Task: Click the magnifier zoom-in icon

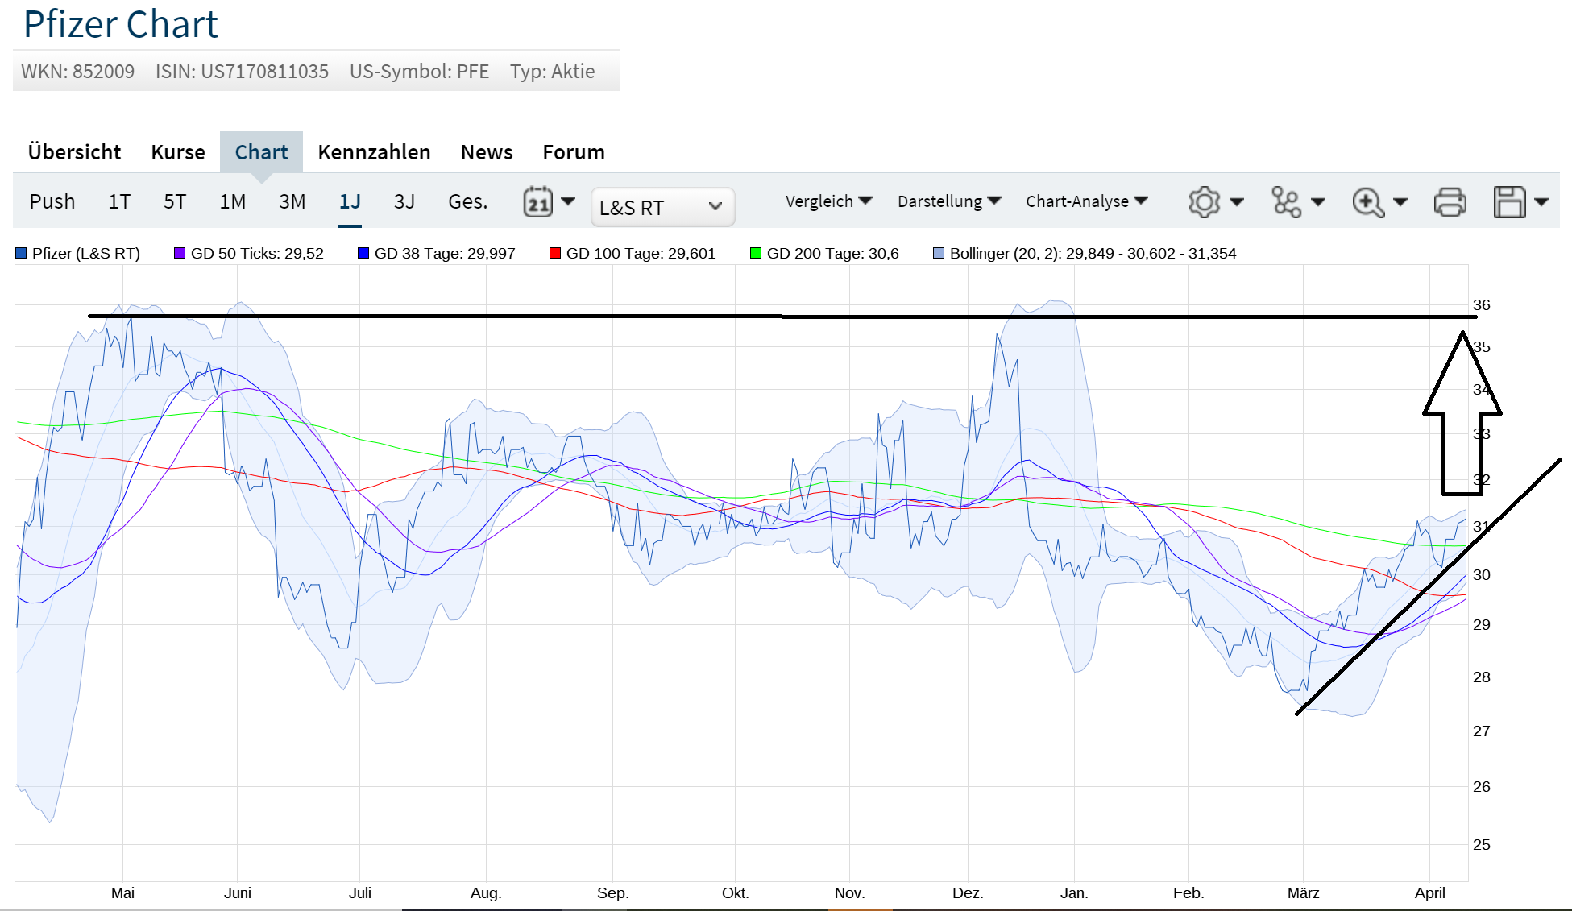Action: [1367, 201]
